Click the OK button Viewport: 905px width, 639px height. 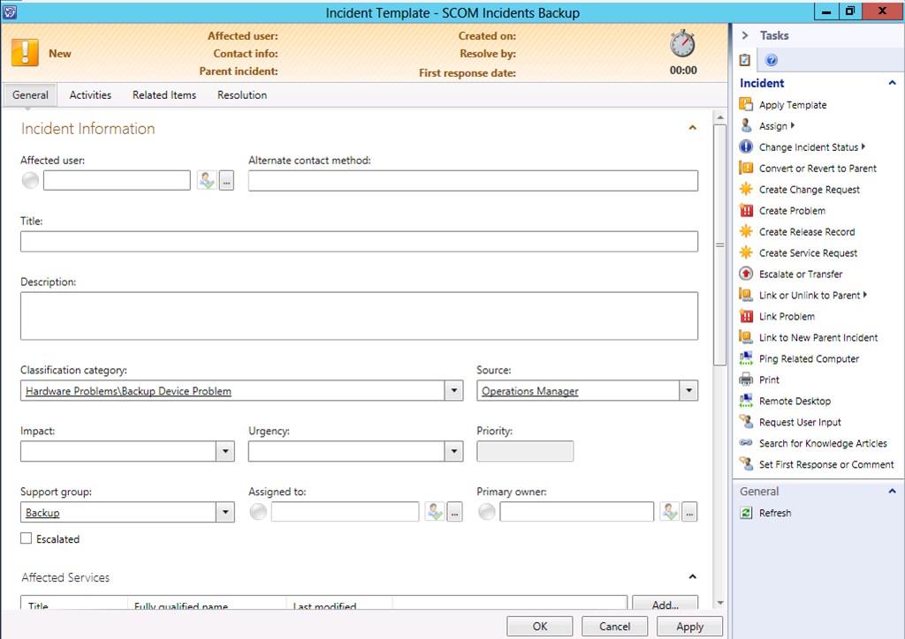click(539, 627)
